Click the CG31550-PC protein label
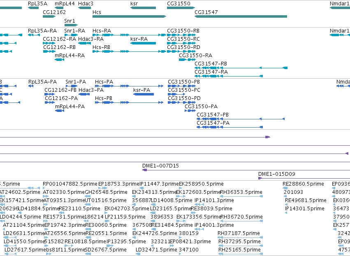The image size is (350, 256). 184,90
